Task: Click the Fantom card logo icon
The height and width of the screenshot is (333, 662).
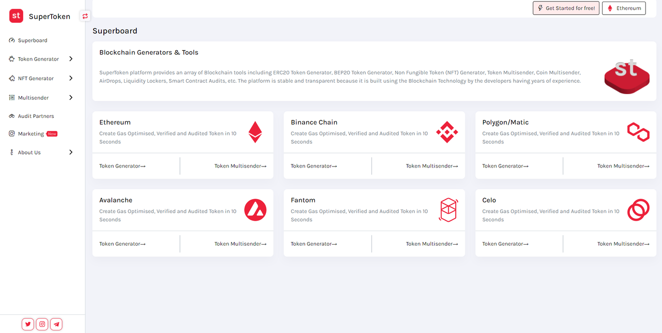Action: (448, 210)
